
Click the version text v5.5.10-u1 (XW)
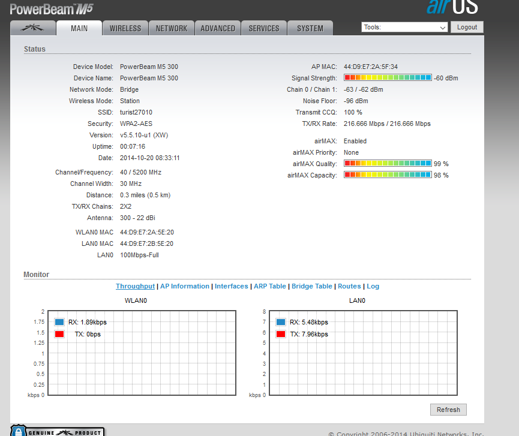tap(144, 135)
